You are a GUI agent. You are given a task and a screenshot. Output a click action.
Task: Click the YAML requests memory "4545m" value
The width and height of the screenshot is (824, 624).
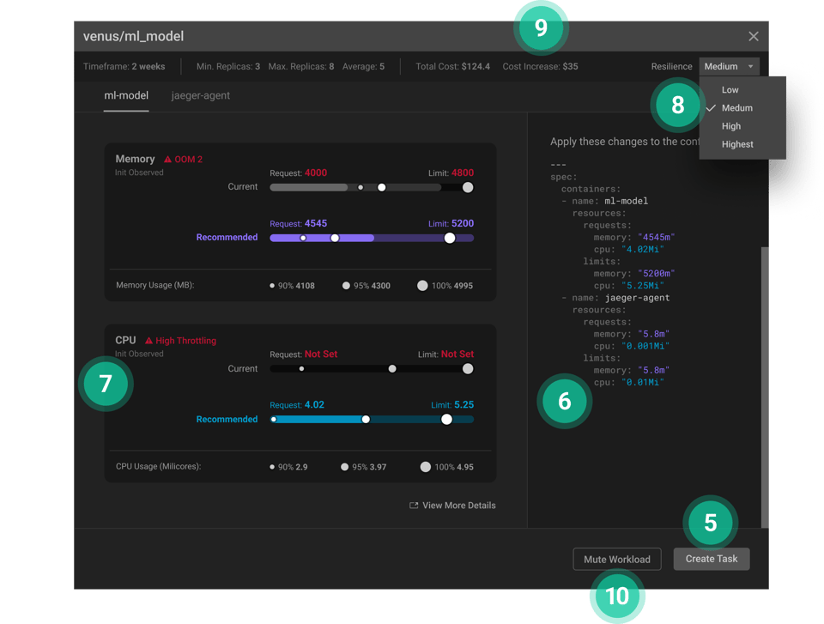pos(656,238)
